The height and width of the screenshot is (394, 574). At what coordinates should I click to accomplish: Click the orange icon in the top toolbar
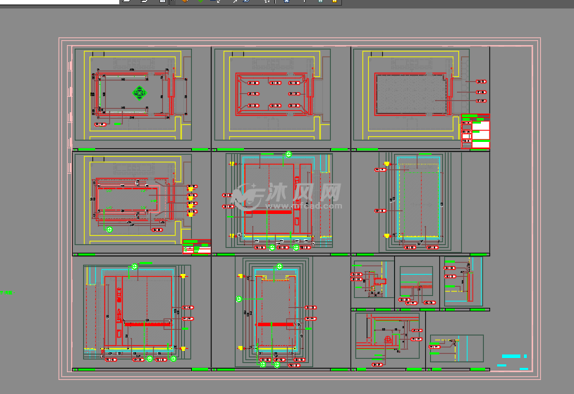[184, 2]
